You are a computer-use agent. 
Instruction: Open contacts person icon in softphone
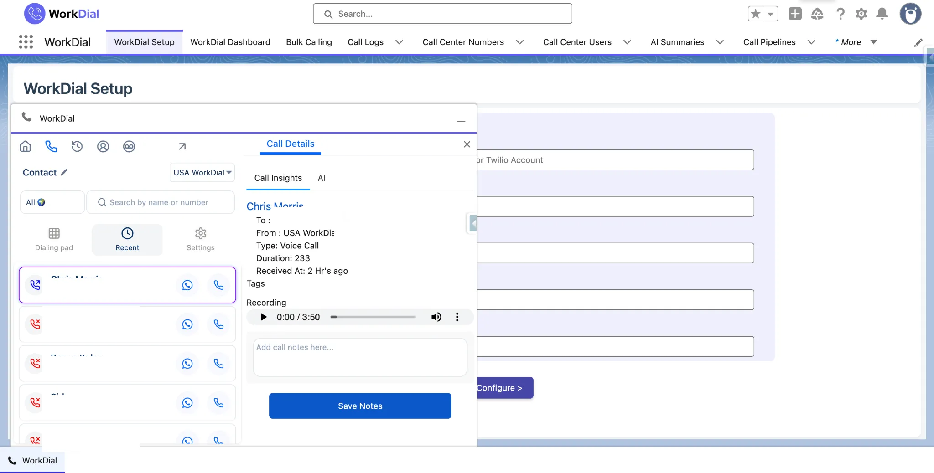click(103, 146)
